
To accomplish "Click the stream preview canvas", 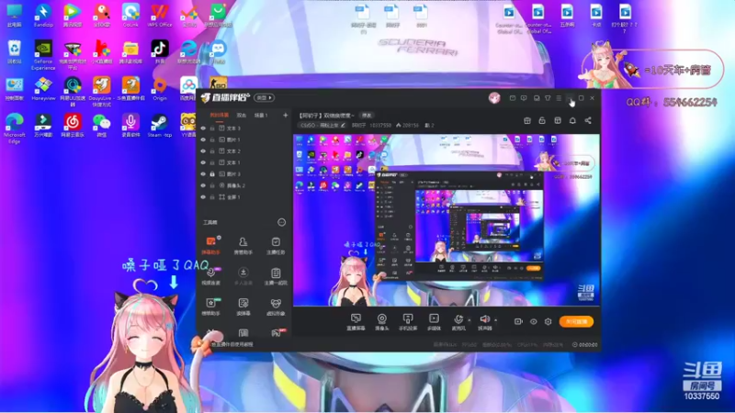I will [447, 220].
